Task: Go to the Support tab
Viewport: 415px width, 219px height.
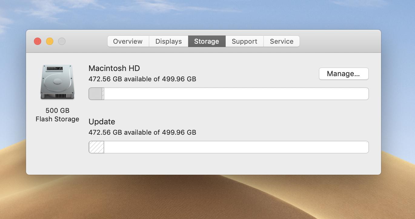Action: point(244,41)
